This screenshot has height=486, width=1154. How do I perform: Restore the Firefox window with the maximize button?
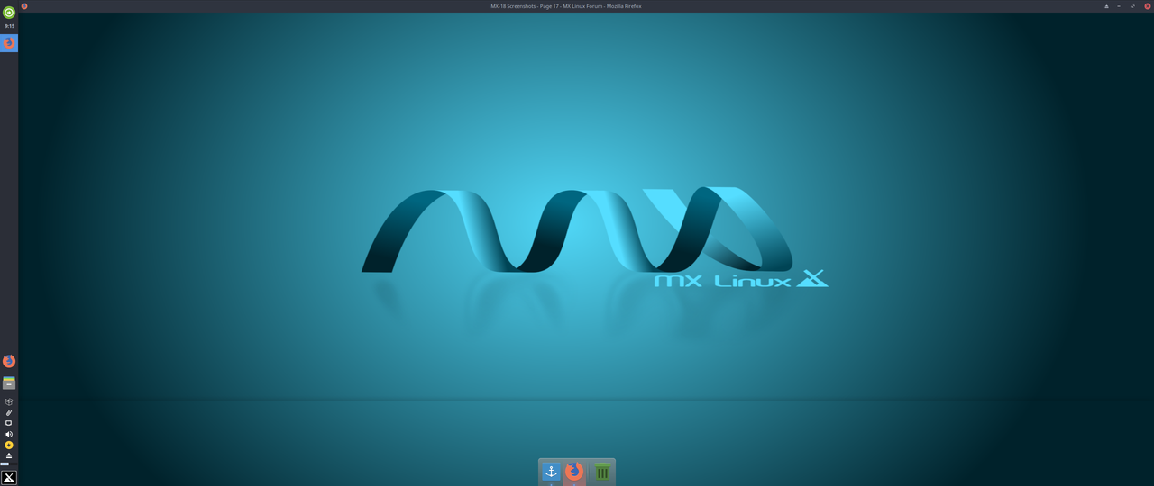[x=1133, y=6]
